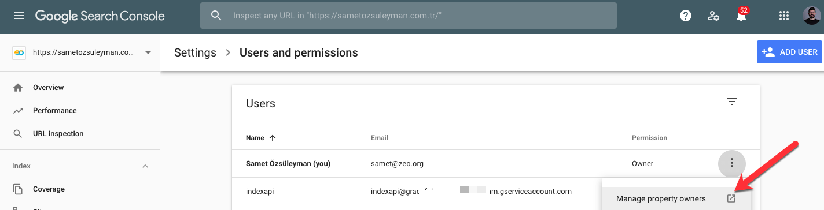This screenshot has width=824, height=210.
Task: Go back to Settings breadcrumb
Action: pos(195,52)
